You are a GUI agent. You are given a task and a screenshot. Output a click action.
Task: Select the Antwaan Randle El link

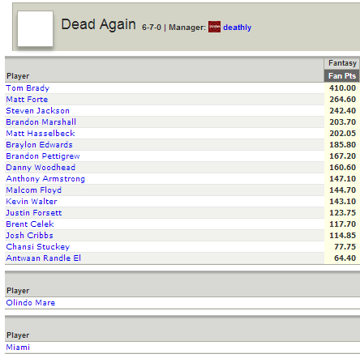coord(43,258)
